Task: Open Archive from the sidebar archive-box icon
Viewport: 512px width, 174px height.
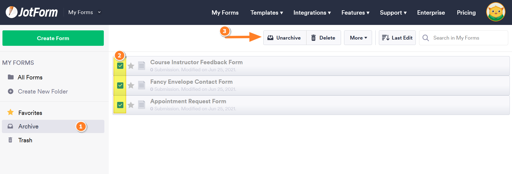Action: click(x=10, y=126)
